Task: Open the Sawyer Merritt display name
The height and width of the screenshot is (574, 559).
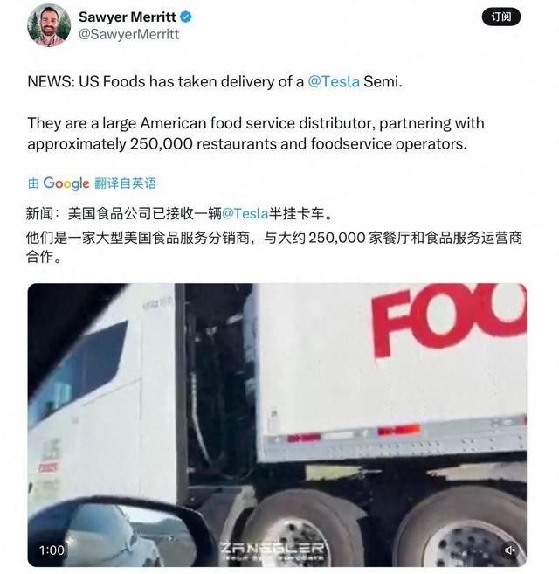Action: coord(128,17)
